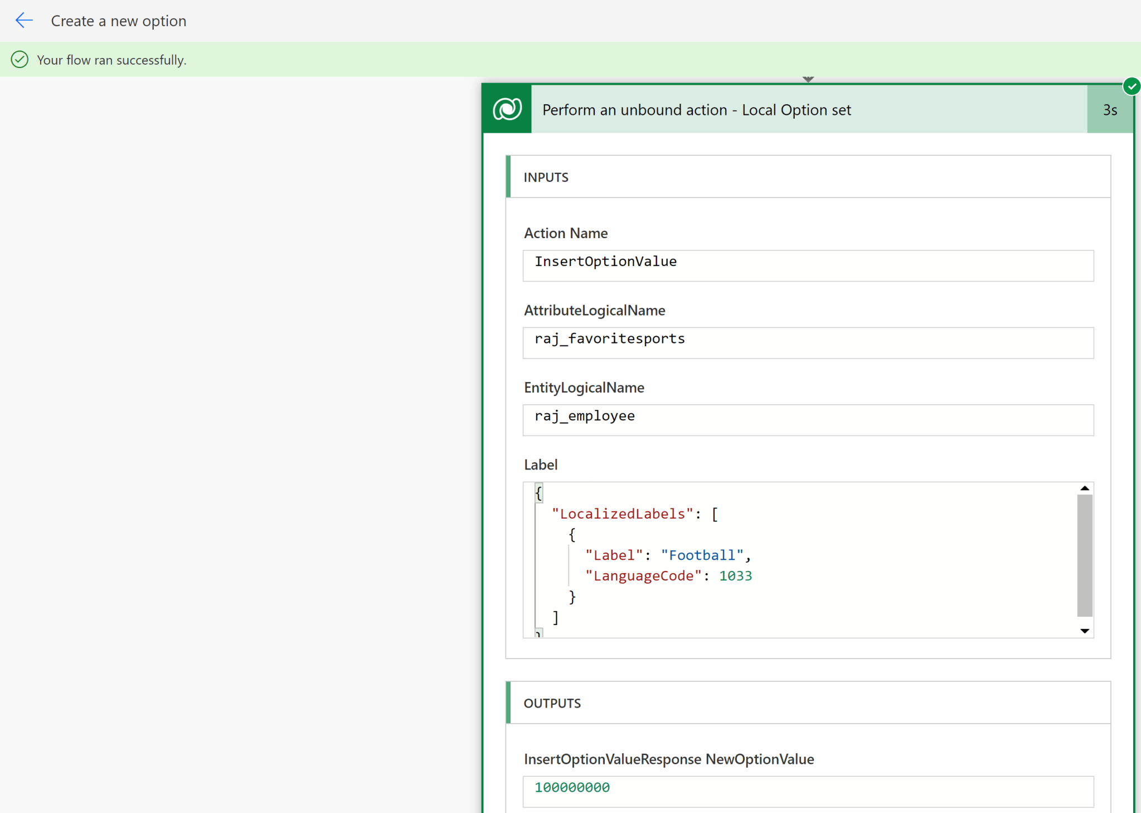Collapse the INPUTS section

(x=546, y=177)
